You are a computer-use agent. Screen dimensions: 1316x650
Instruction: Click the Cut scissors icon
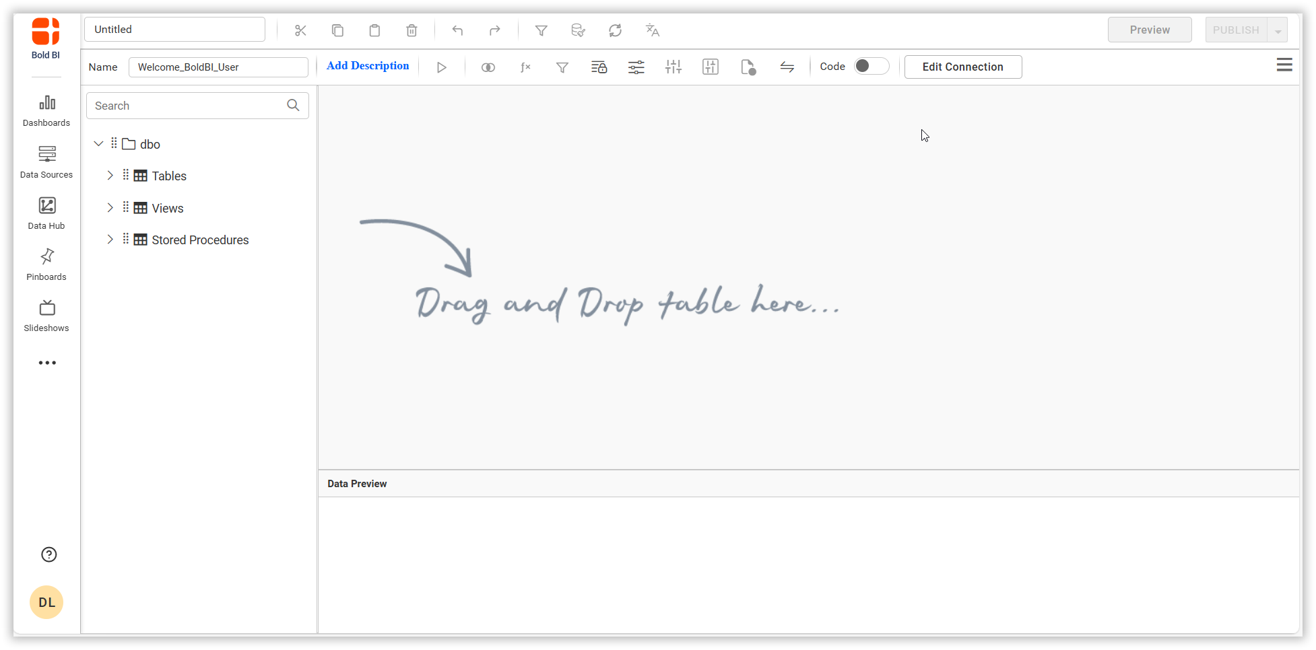click(x=300, y=30)
